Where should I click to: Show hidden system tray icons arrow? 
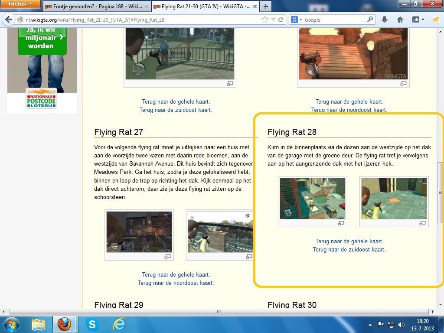[370, 325]
